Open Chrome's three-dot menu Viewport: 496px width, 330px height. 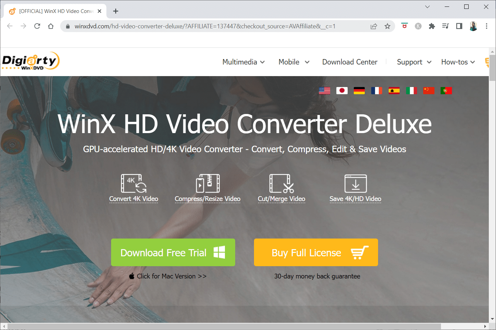coord(486,26)
